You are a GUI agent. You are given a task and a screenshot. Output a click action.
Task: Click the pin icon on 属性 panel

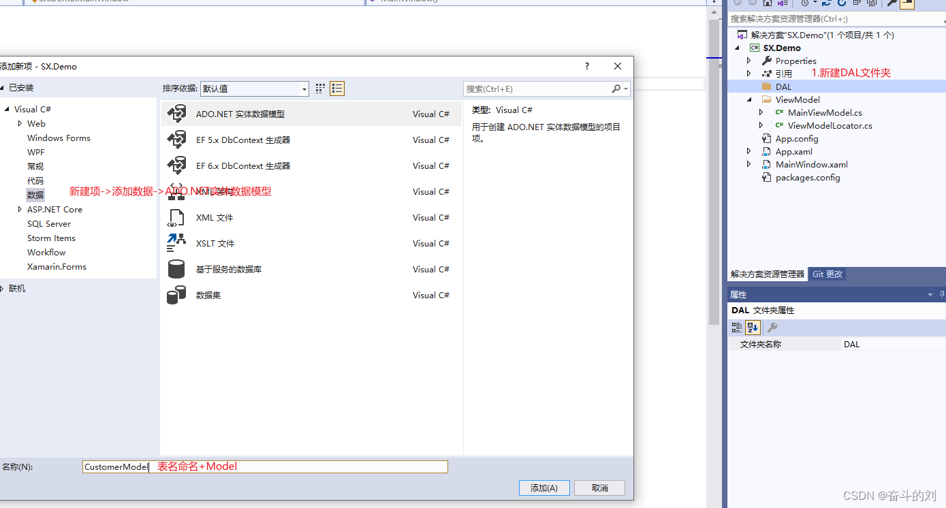tap(943, 294)
